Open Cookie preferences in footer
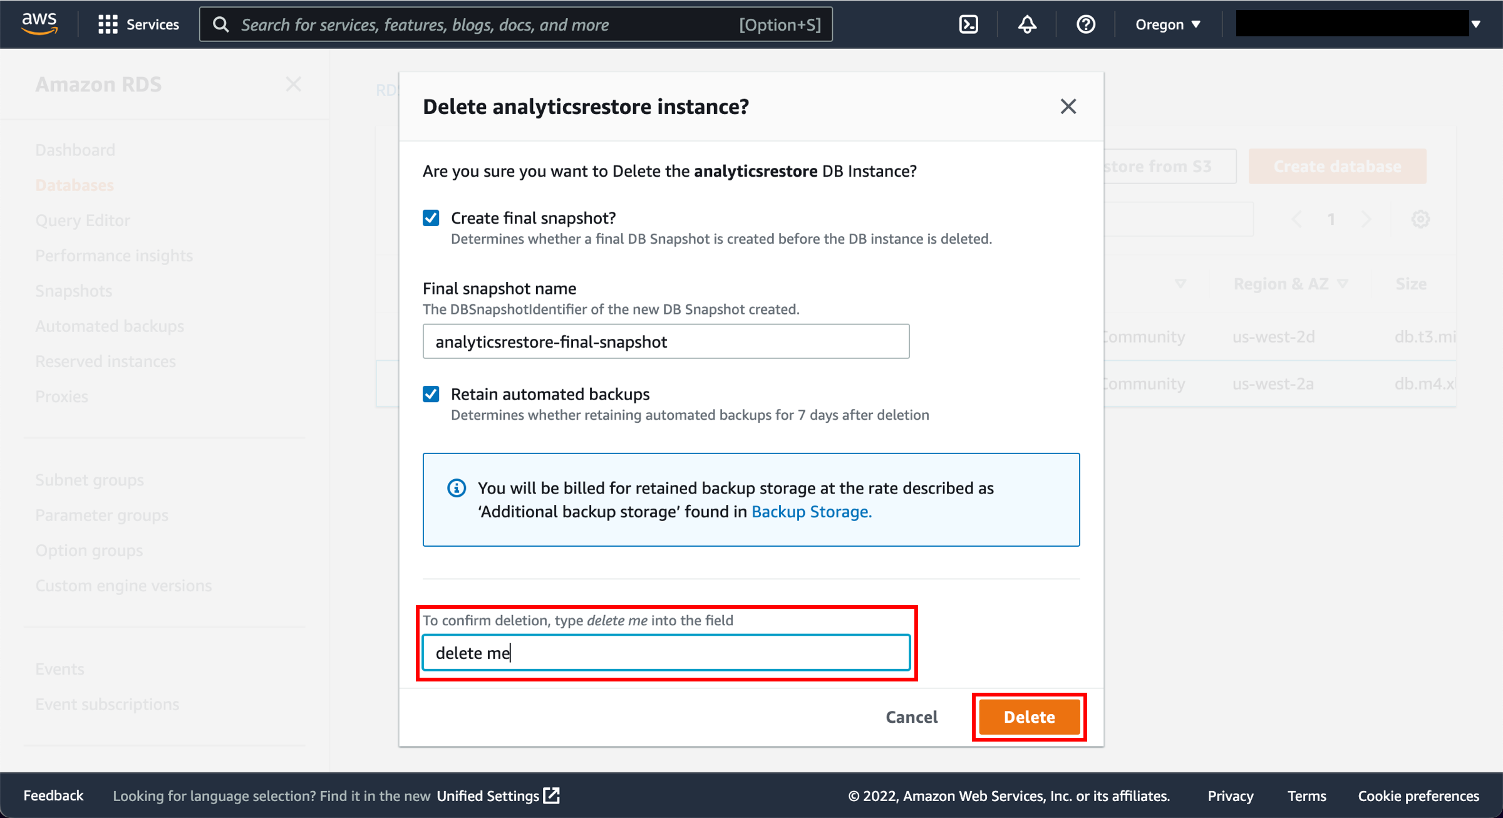1503x818 pixels. [1418, 795]
